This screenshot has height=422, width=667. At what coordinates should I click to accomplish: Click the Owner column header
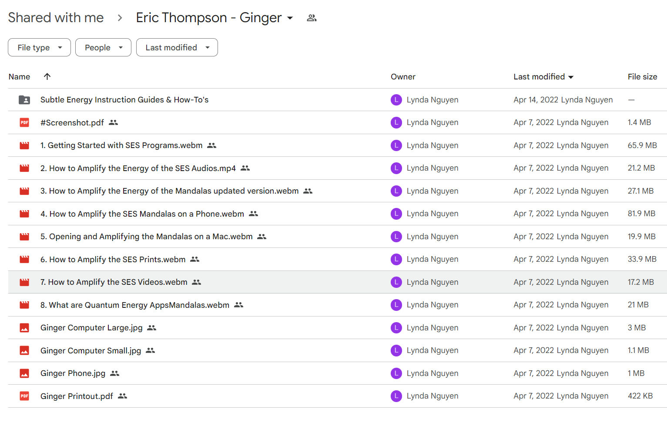(x=403, y=76)
